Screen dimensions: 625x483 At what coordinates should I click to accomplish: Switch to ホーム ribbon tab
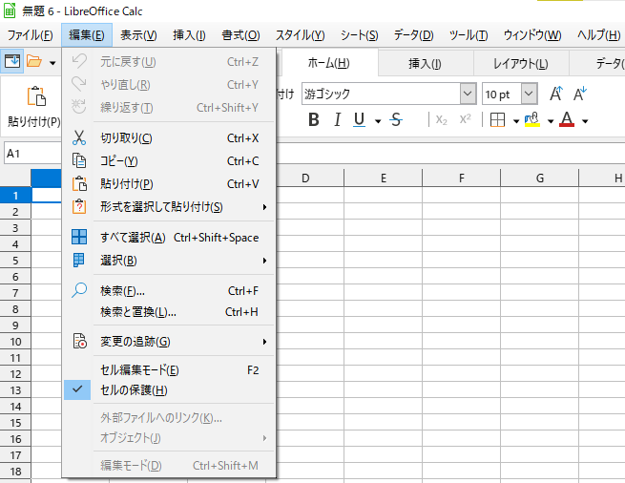point(328,63)
